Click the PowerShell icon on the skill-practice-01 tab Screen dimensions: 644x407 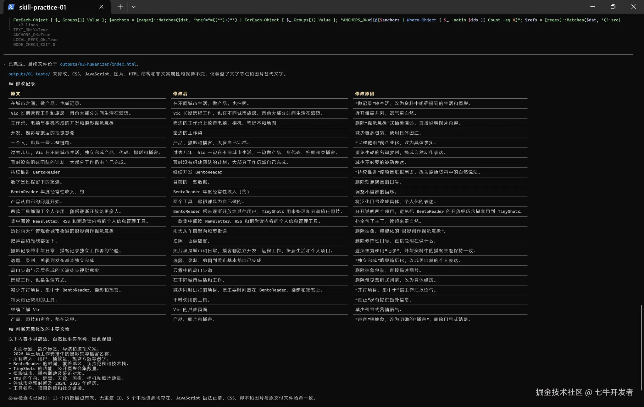(x=11, y=7)
